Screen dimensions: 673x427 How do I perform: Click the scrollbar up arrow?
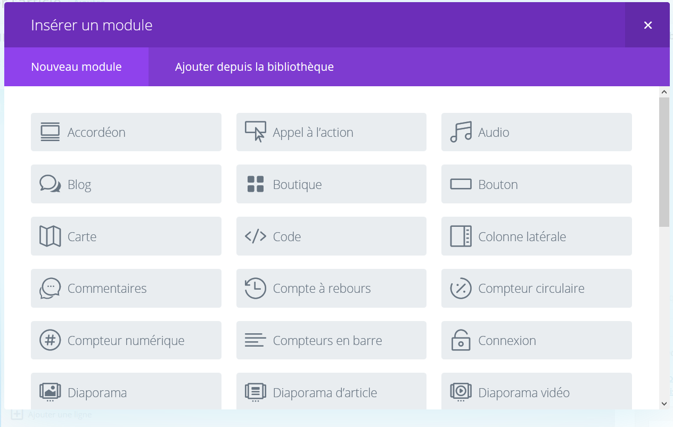click(x=664, y=93)
